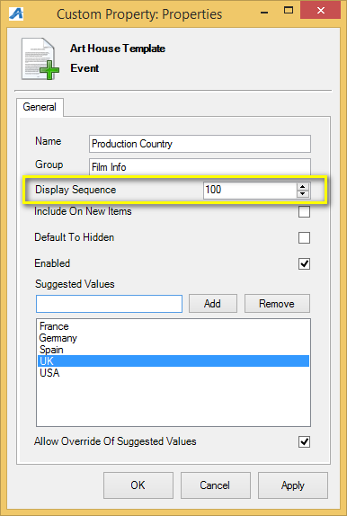Select the highlighted UK list entry
Image resolution: width=347 pixels, height=516 pixels.
coord(173,361)
